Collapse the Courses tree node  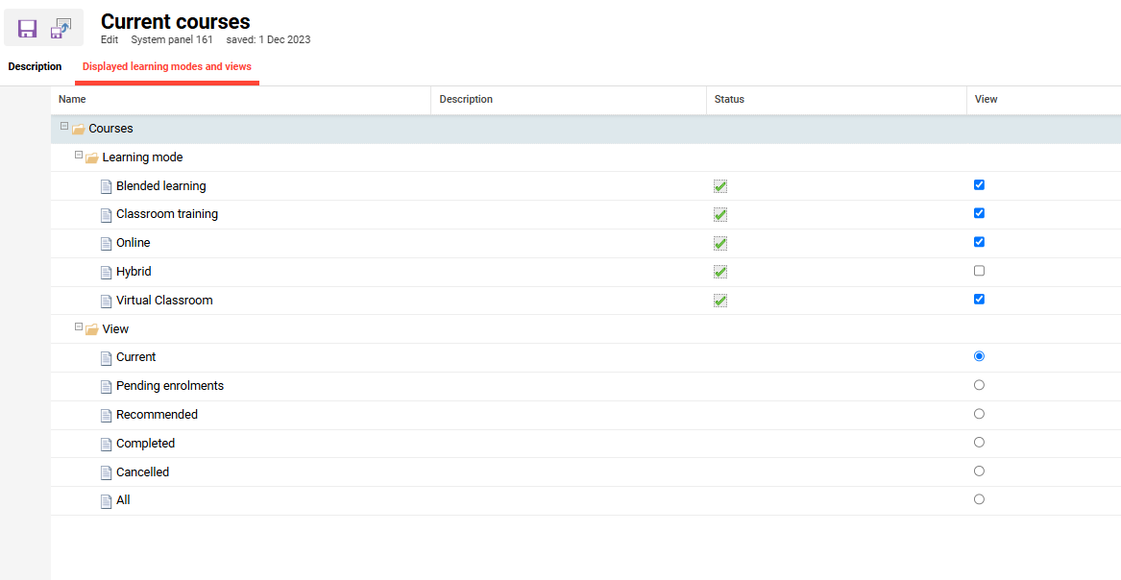click(x=64, y=127)
